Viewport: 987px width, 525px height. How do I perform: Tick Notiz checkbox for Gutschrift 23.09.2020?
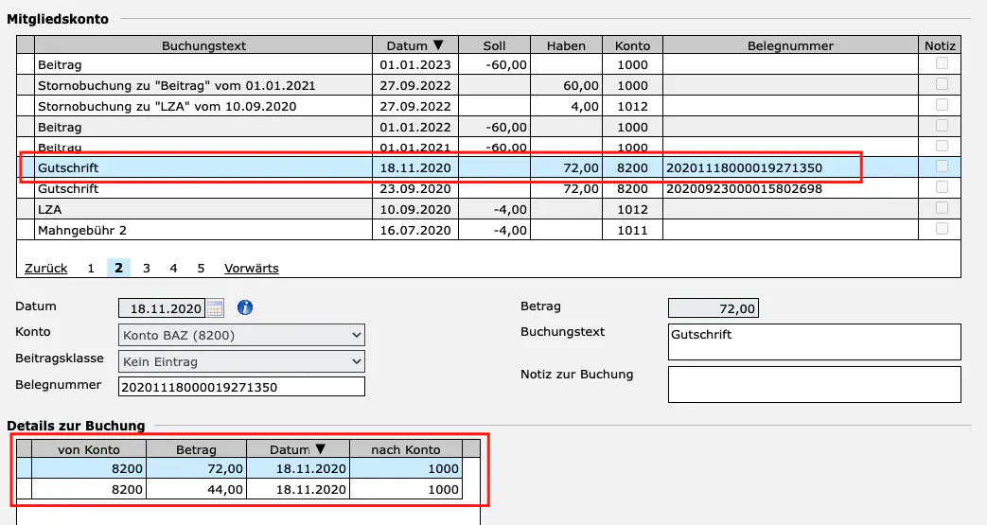[x=942, y=187]
